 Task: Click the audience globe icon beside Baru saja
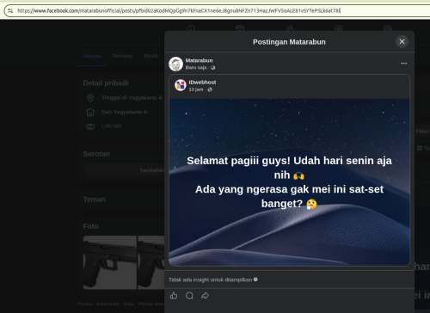(x=212, y=68)
